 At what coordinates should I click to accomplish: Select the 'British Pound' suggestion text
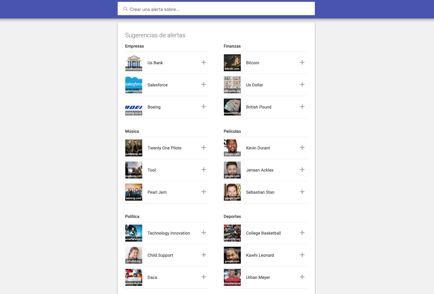tap(259, 107)
